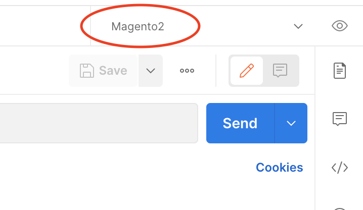
Task: Expand the environment selector chevron
Action: pos(298,26)
